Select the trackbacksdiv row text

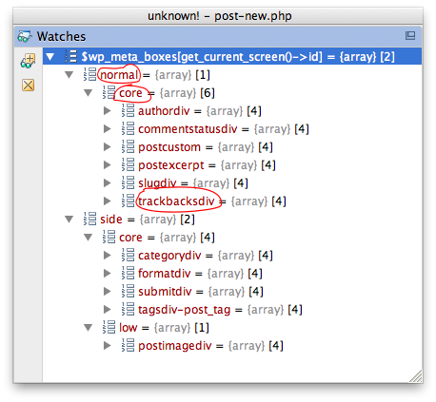[x=212, y=201]
